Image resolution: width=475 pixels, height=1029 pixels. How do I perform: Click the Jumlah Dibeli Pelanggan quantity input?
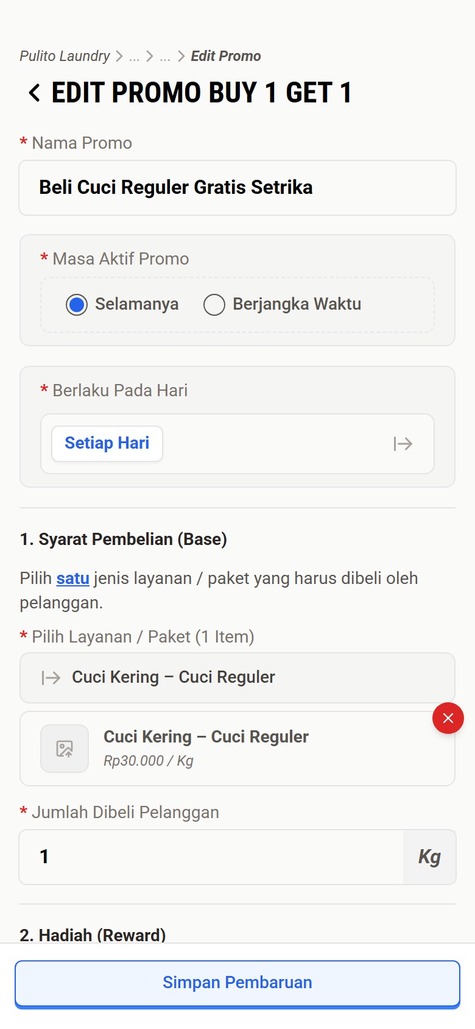coord(211,857)
